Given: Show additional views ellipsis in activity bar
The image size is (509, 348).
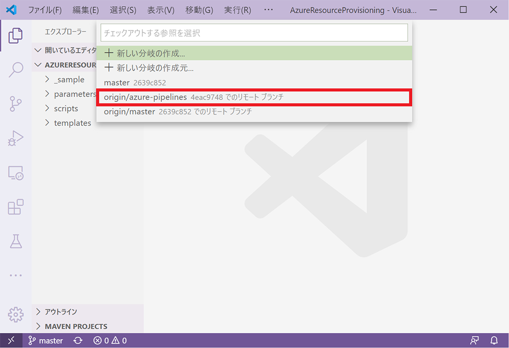Looking at the screenshot, I should click(x=15, y=275).
